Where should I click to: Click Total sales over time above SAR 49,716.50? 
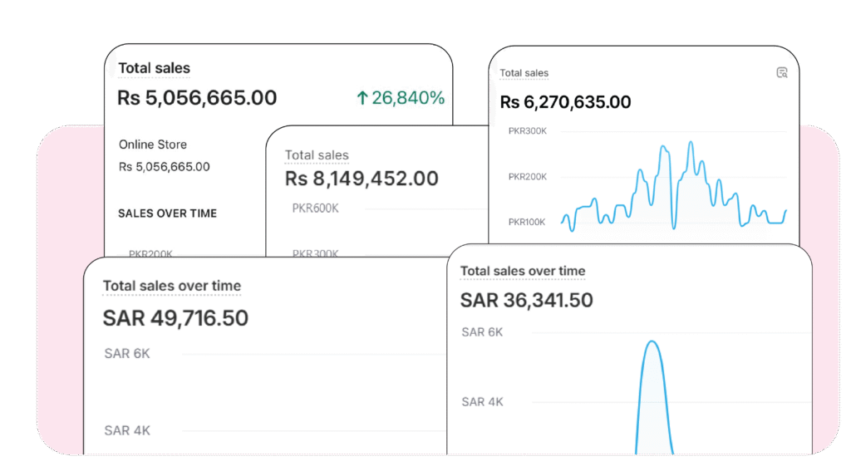(172, 286)
